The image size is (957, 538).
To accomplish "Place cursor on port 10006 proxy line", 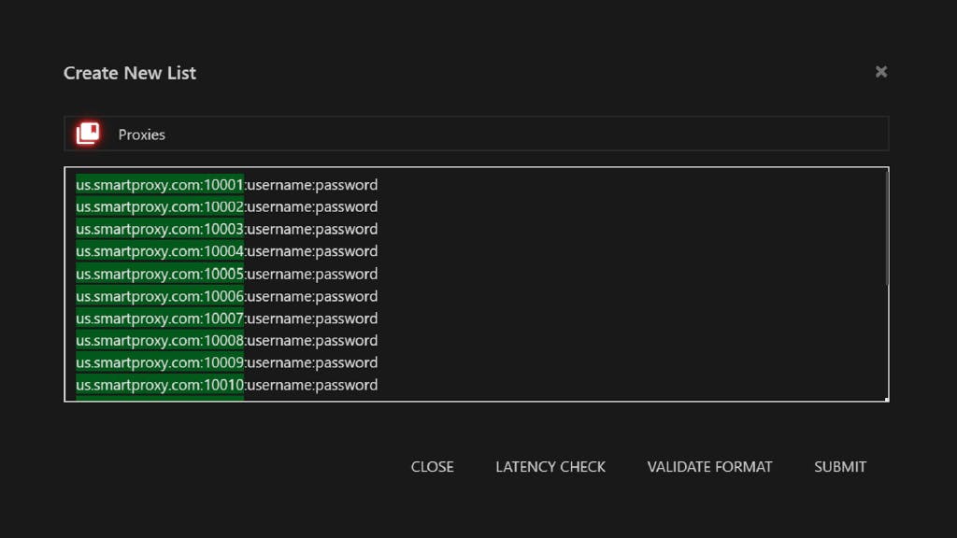I will coord(226,296).
